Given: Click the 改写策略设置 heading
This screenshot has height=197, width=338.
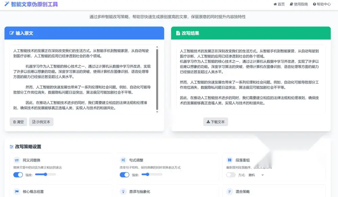Looking at the screenshot, I should click(x=28, y=147).
